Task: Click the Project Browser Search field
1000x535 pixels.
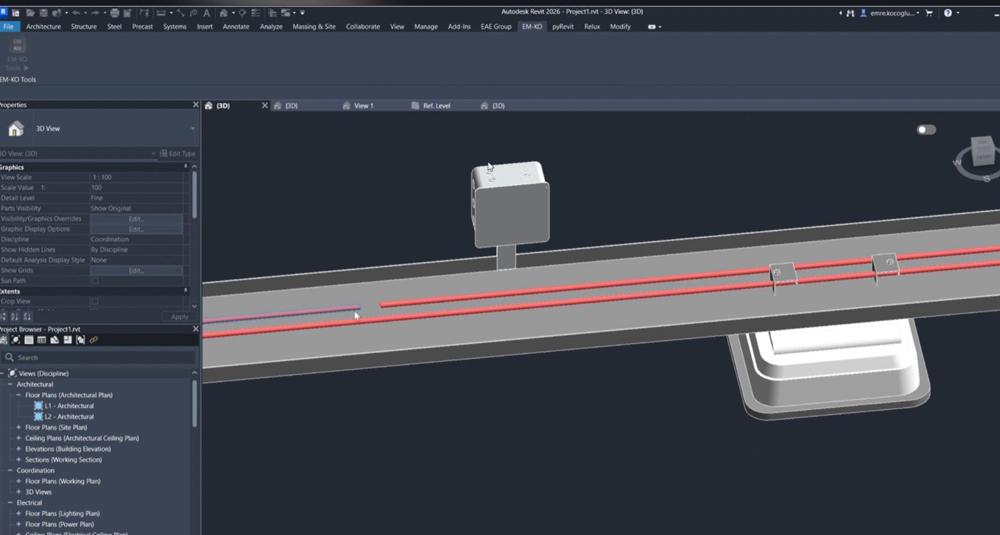Action: click(99, 357)
